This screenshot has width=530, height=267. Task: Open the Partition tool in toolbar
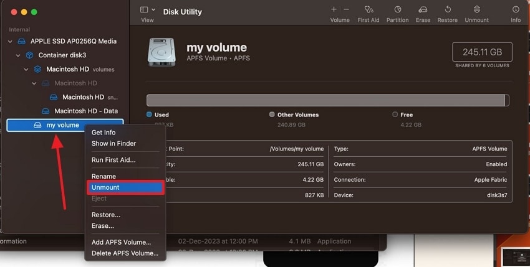[398, 9]
